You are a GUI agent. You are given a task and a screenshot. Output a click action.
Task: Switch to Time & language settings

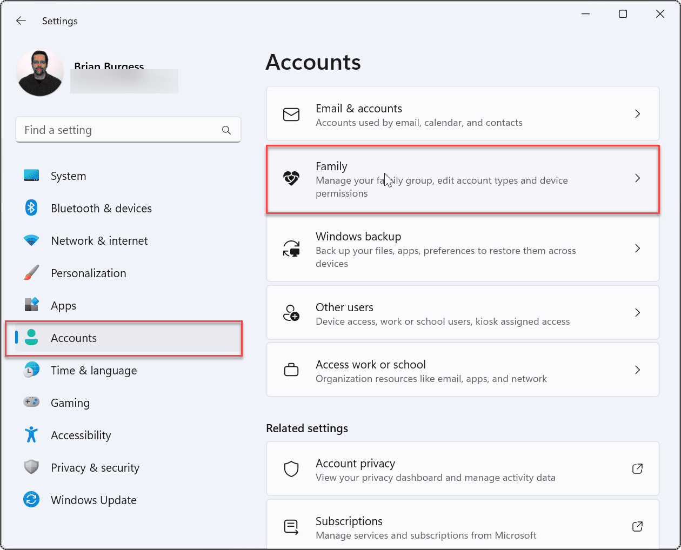[93, 370]
